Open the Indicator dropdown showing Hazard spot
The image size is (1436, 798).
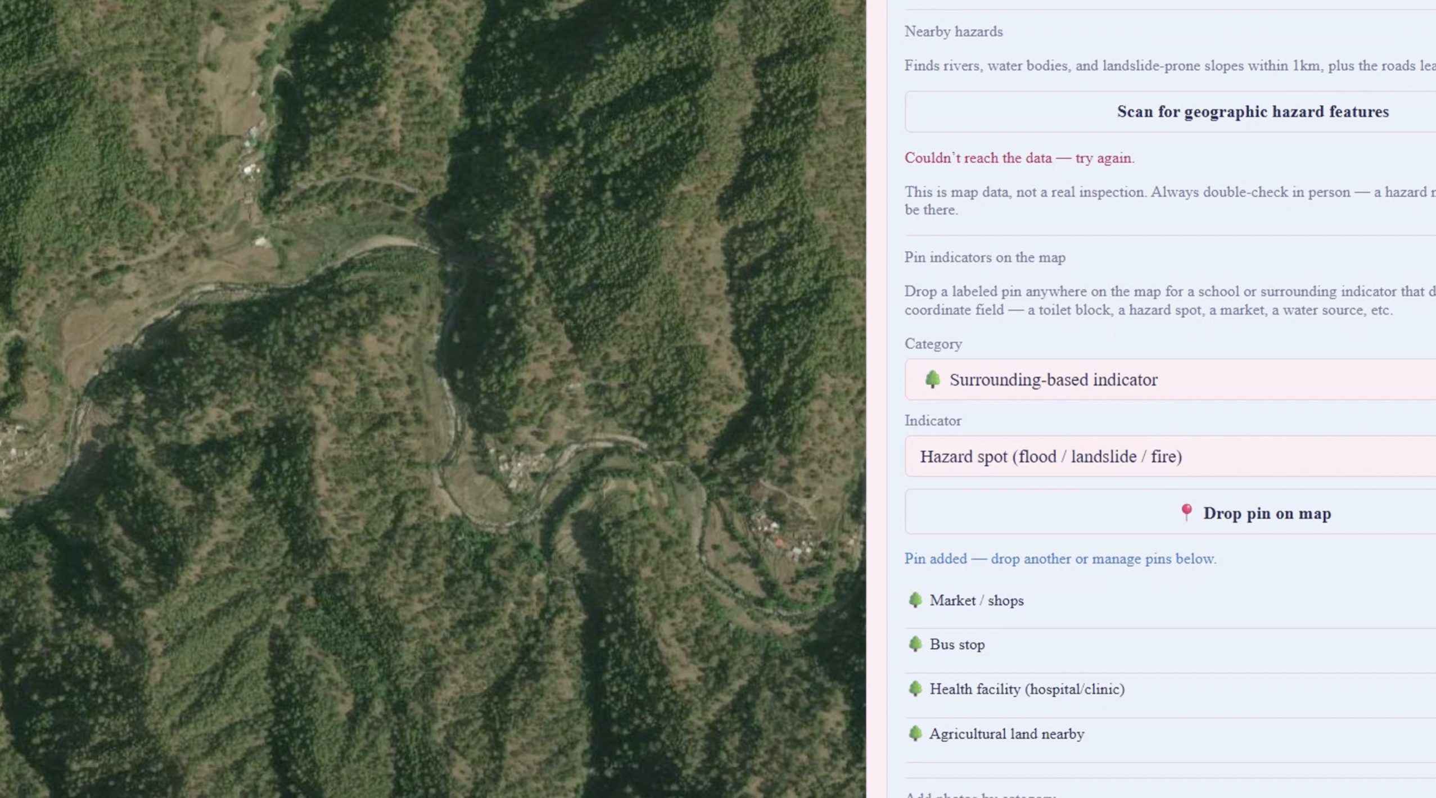[1170, 456]
